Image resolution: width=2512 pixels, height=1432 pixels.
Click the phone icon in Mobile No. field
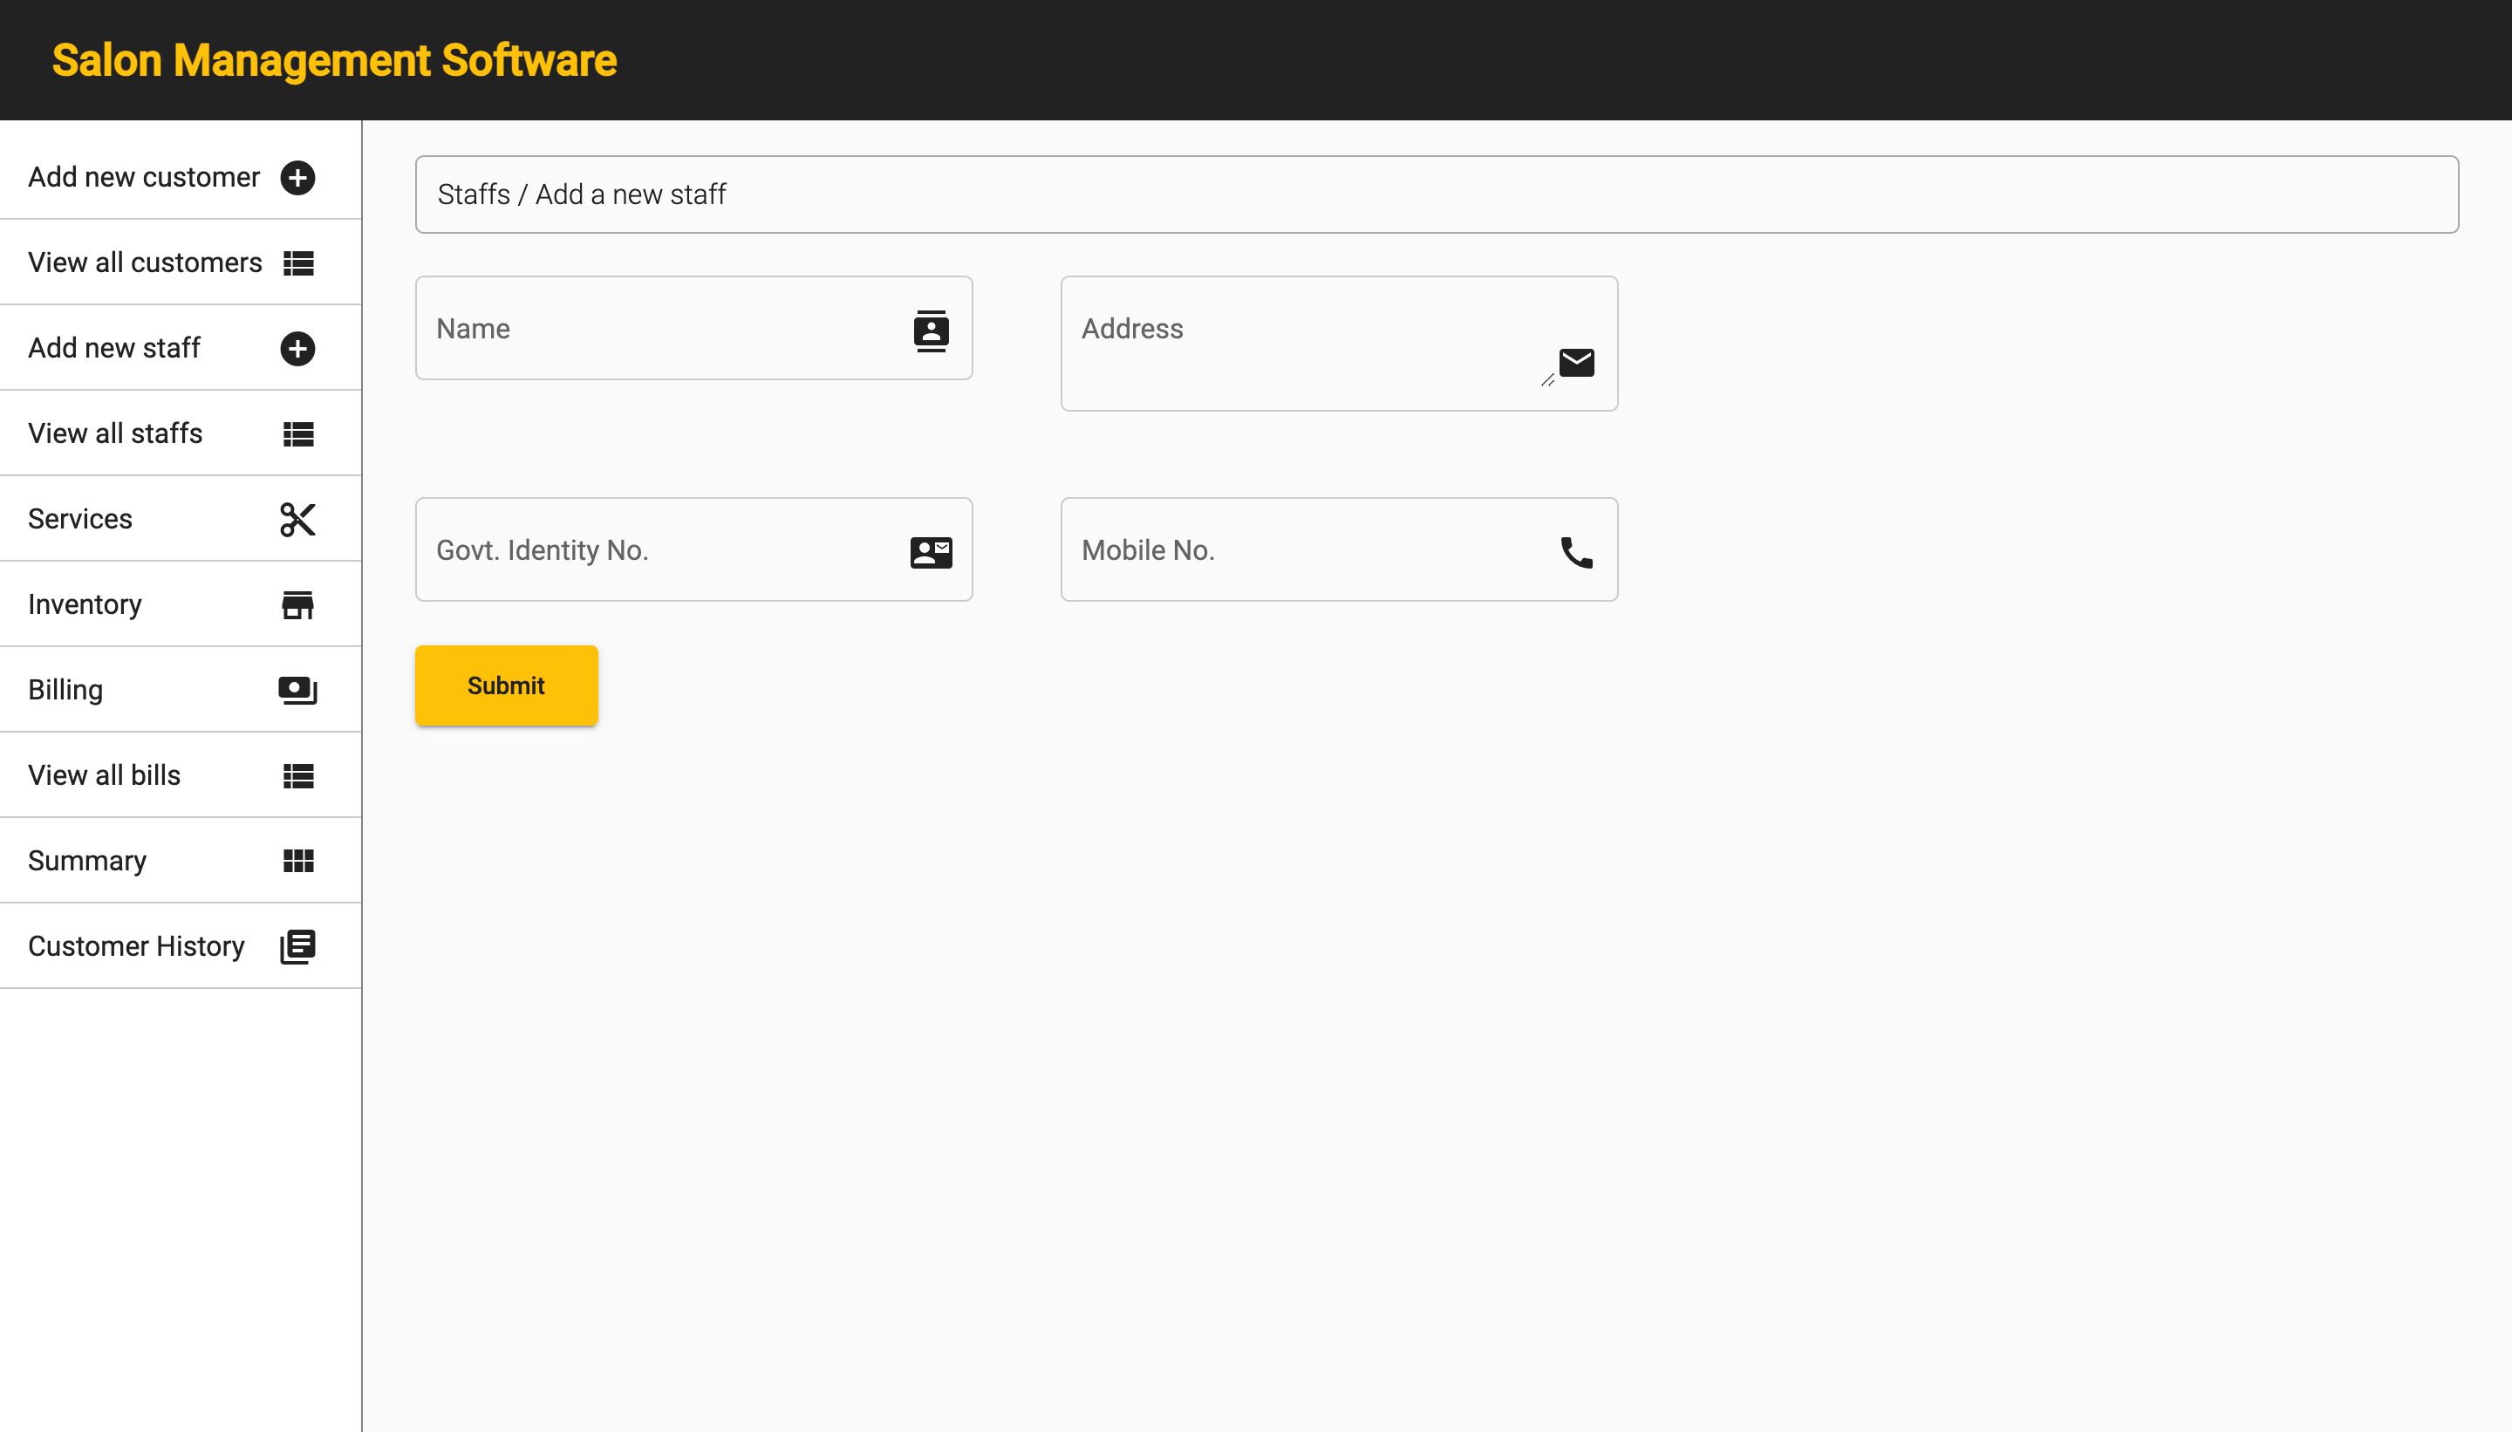coord(1575,552)
